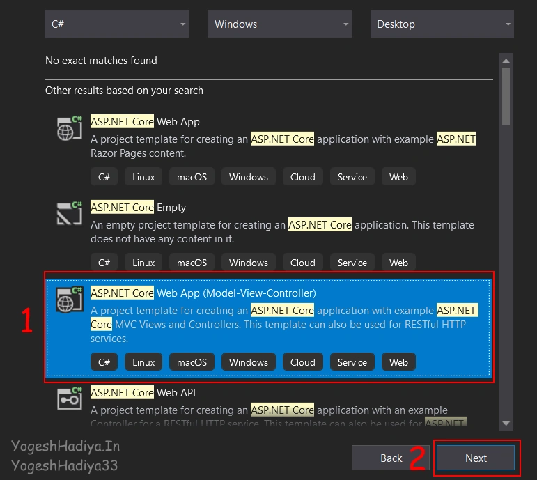
Task: Click the ASP.NET Core Empty template icon
Action: pos(70,213)
